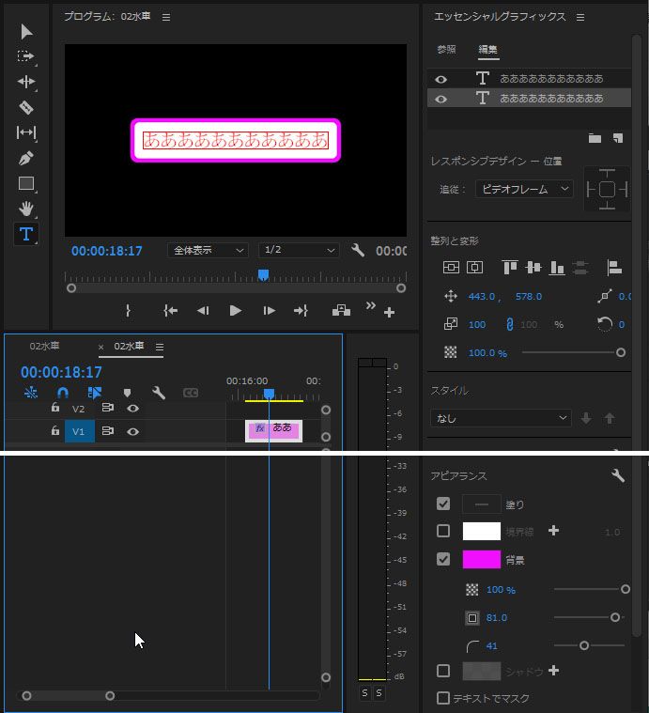Uncheck the 塗り fill checkbox

pyautogui.click(x=443, y=504)
